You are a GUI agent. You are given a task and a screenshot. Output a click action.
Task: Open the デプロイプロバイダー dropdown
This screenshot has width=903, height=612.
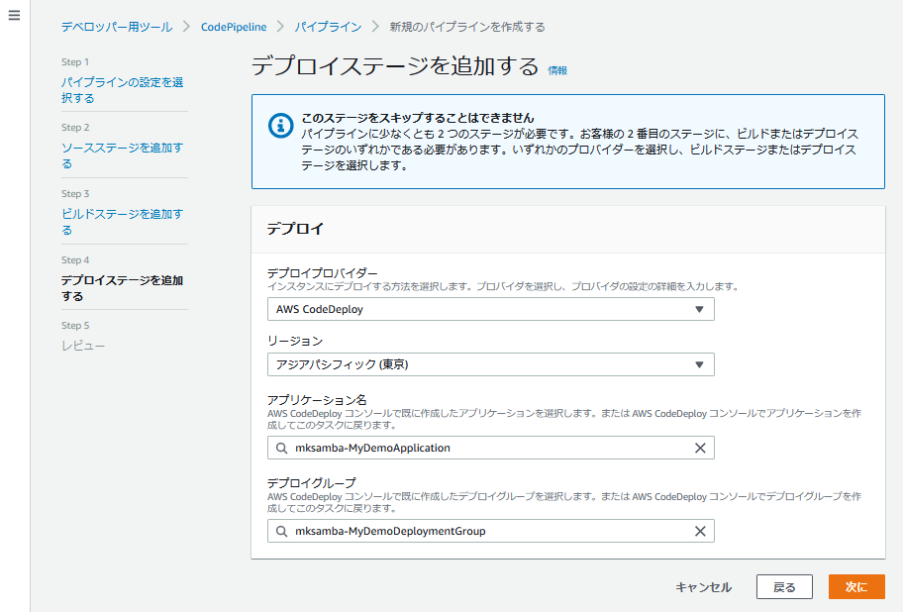coord(490,309)
